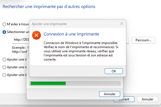Click Annuler below the green progress bar
The width and height of the screenshot is (161, 107).
(x=110, y=94)
